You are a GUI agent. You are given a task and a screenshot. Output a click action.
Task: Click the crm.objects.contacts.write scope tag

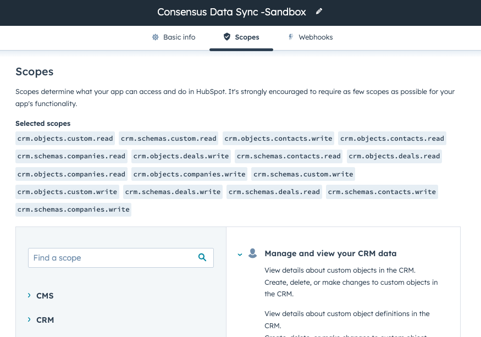(x=278, y=139)
